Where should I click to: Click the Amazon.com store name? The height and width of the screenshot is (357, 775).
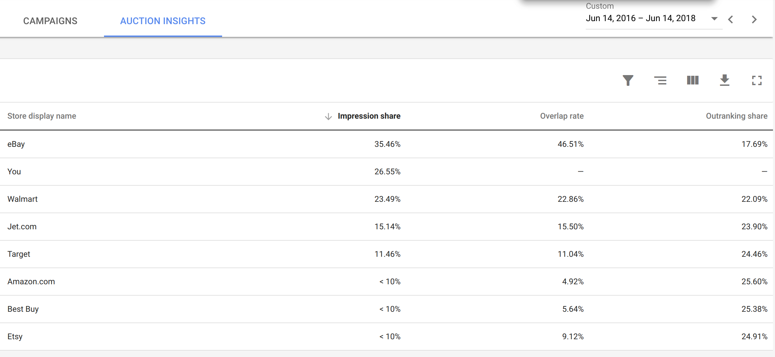[x=31, y=282]
